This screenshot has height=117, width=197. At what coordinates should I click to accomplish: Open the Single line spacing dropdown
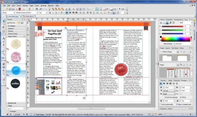[x=169, y=94]
